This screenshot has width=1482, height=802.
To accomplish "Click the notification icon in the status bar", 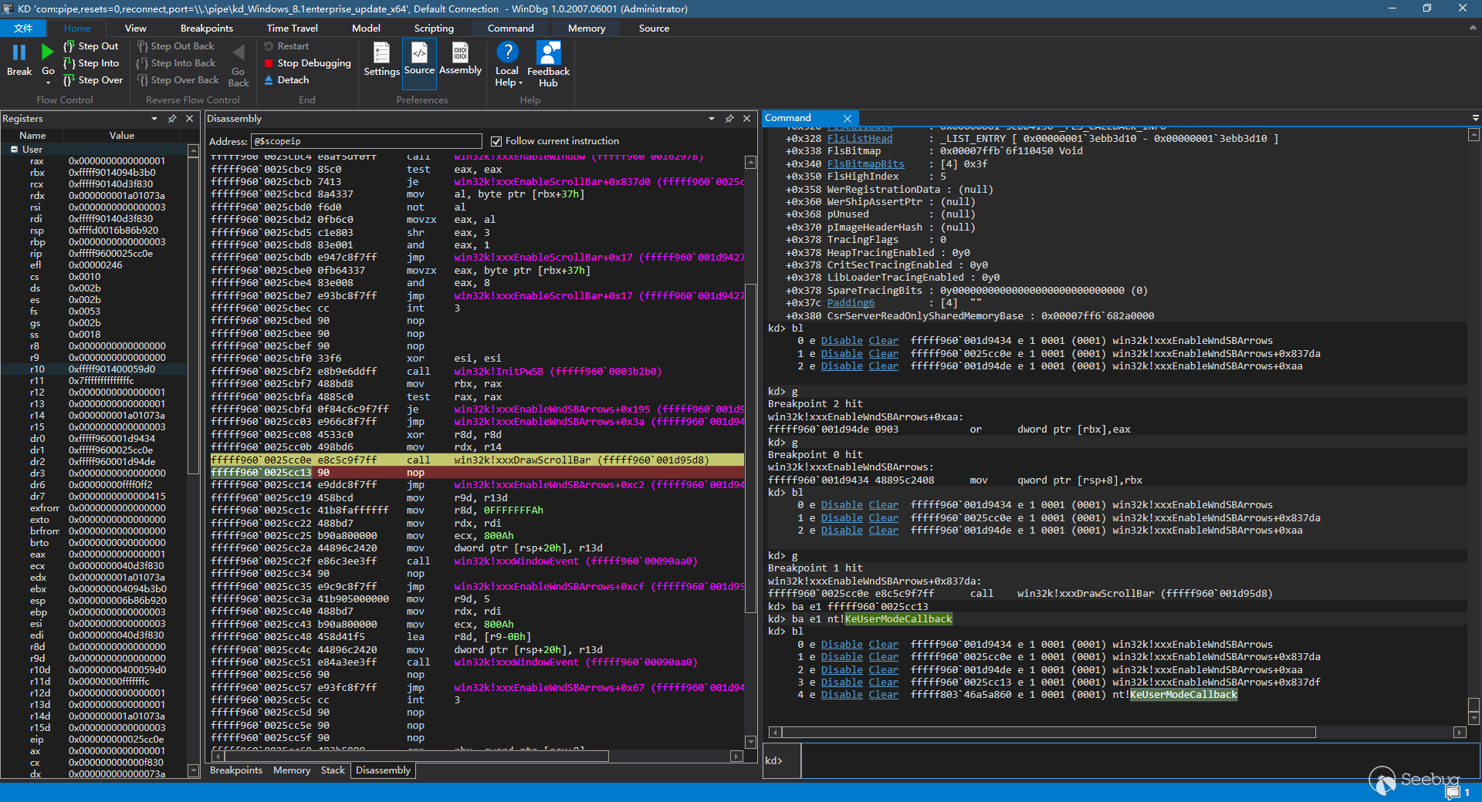I will pyautogui.click(x=1453, y=793).
